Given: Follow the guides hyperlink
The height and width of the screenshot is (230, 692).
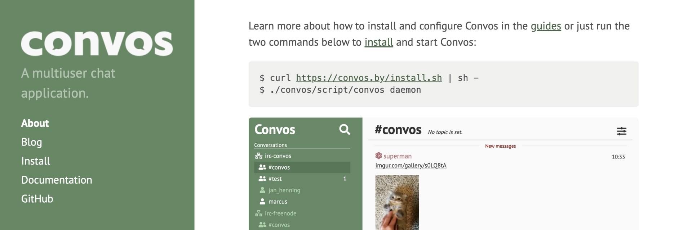Looking at the screenshot, I should pos(546,26).
